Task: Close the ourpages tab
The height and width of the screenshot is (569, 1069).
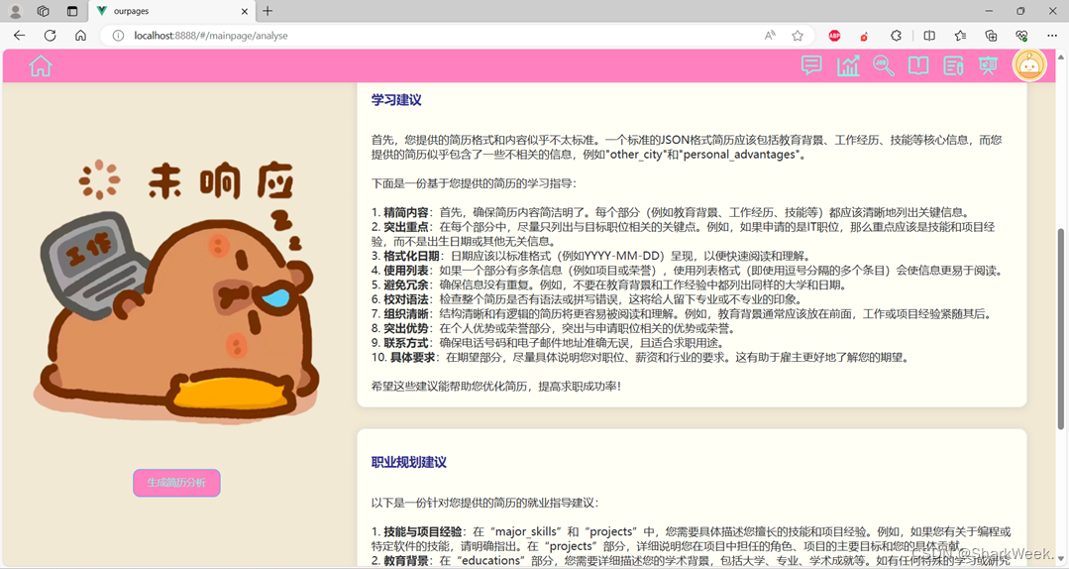Action: 245,11
